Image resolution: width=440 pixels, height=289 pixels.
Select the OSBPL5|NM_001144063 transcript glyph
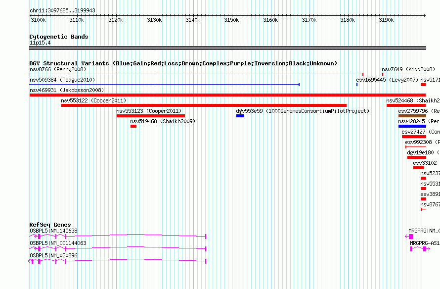pos(118,249)
